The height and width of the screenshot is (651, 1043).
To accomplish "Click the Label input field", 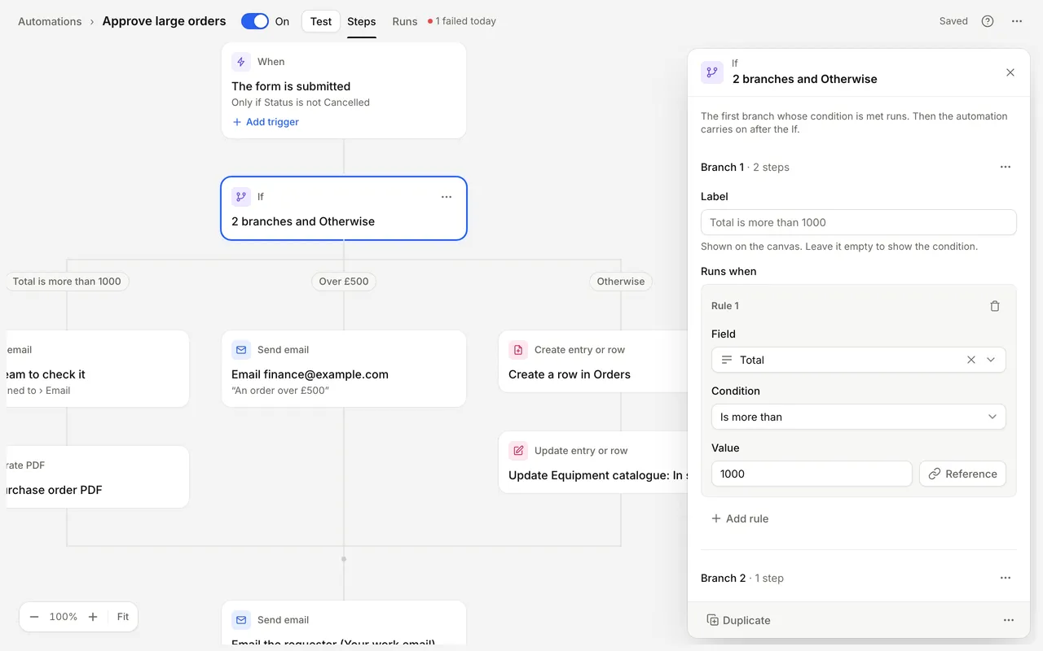I will pyautogui.click(x=859, y=222).
